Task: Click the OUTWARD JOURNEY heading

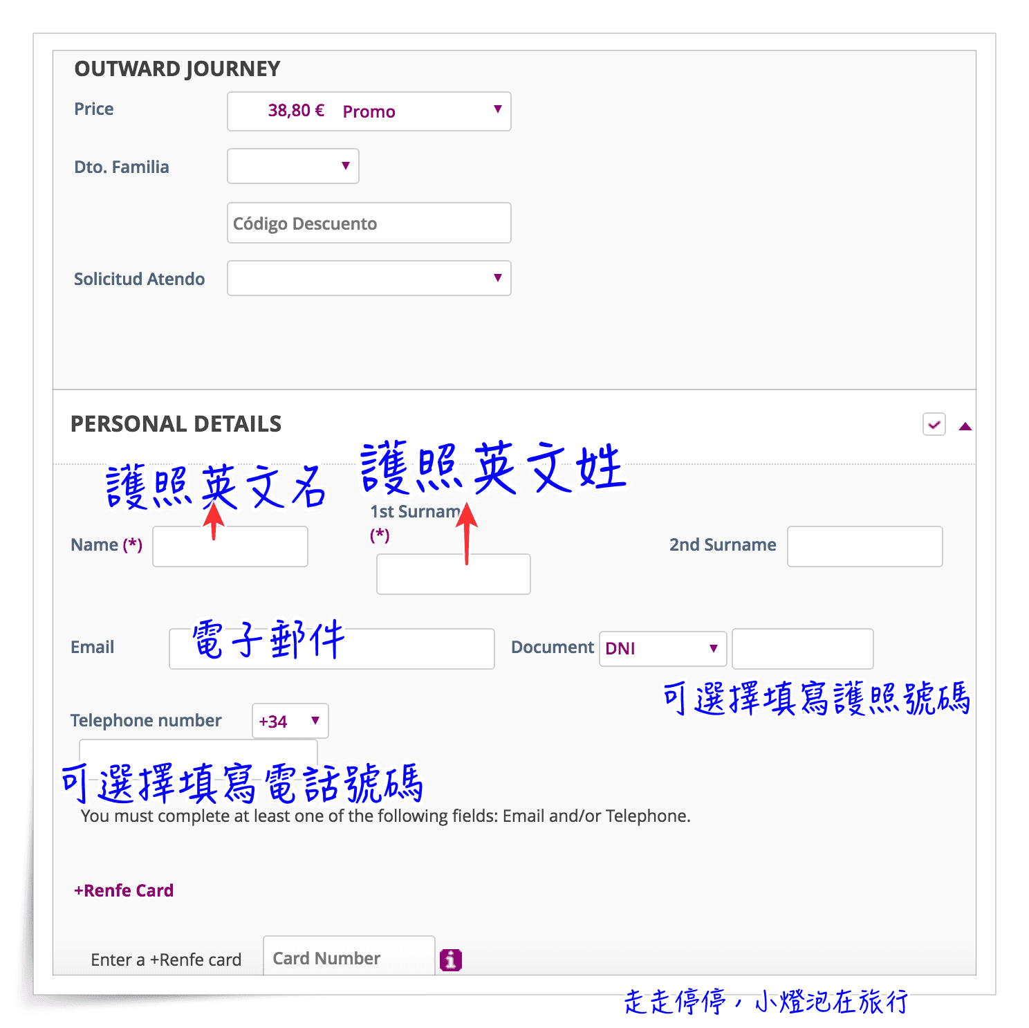Action: tap(177, 69)
